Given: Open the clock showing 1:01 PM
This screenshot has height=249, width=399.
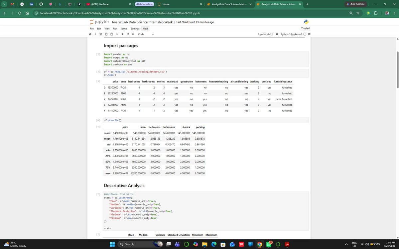Looking at the screenshot, I should [x=389, y=244].
